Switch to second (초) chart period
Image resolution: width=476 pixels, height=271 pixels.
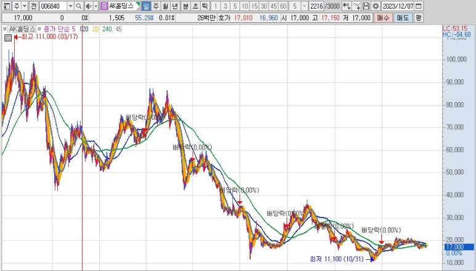pyautogui.click(x=195, y=6)
